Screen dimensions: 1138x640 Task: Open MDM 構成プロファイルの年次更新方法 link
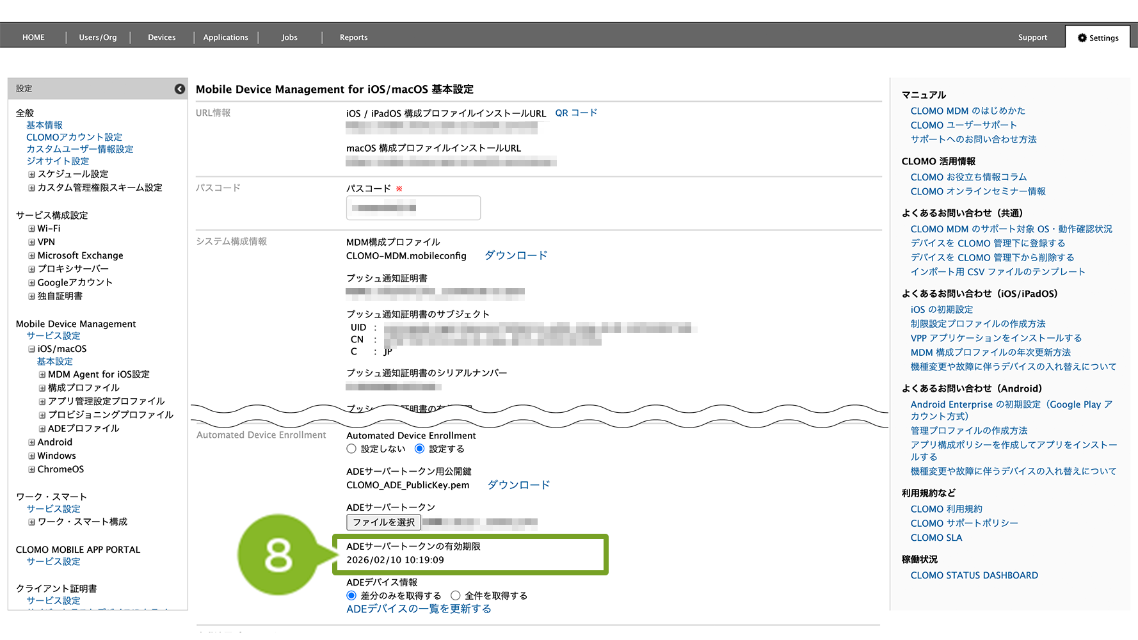click(x=990, y=352)
